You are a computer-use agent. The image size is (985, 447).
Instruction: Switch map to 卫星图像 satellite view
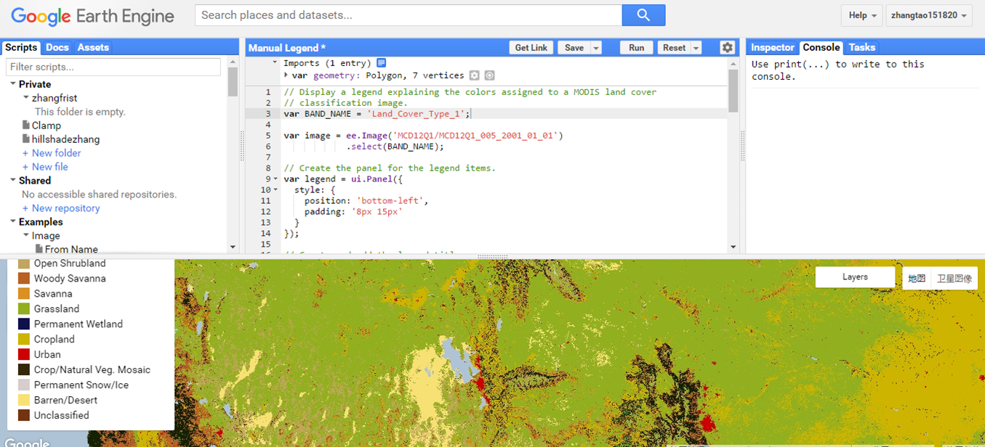coord(954,279)
